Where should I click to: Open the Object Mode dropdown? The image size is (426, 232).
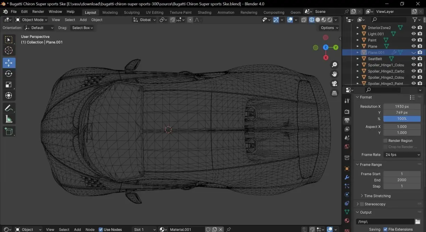pos(33,20)
